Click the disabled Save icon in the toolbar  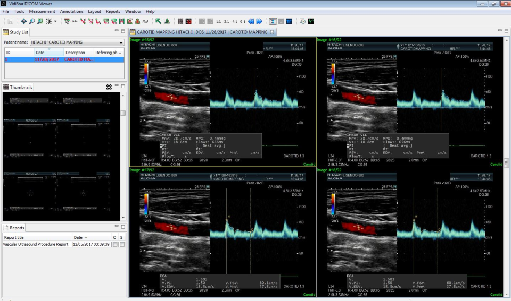click(x=11, y=21)
